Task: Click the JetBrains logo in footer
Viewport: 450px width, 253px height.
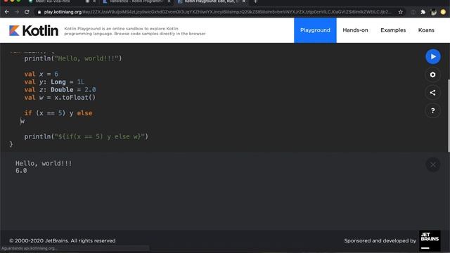Action: pos(430,240)
